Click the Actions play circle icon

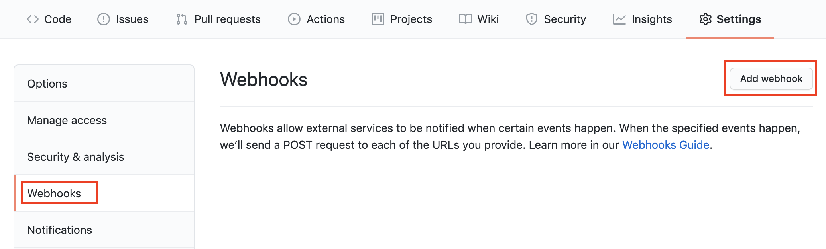click(x=294, y=19)
